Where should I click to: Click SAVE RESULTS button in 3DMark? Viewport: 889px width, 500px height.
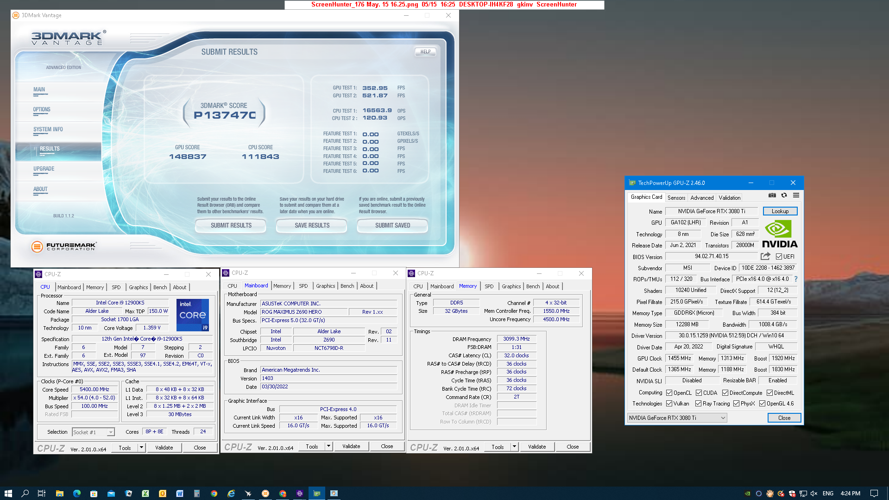click(x=312, y=226)
